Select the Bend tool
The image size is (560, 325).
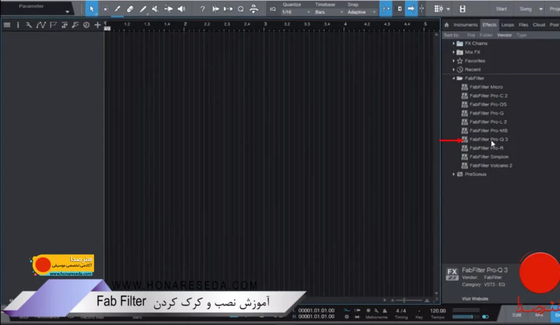pos(168,9)
